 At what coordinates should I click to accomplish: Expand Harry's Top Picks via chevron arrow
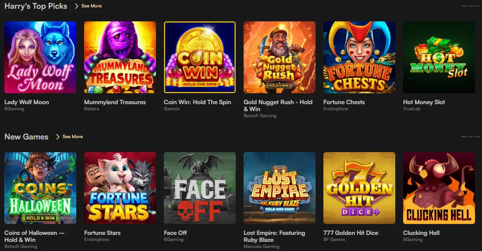pyautogui.click(x=77, y=6)
